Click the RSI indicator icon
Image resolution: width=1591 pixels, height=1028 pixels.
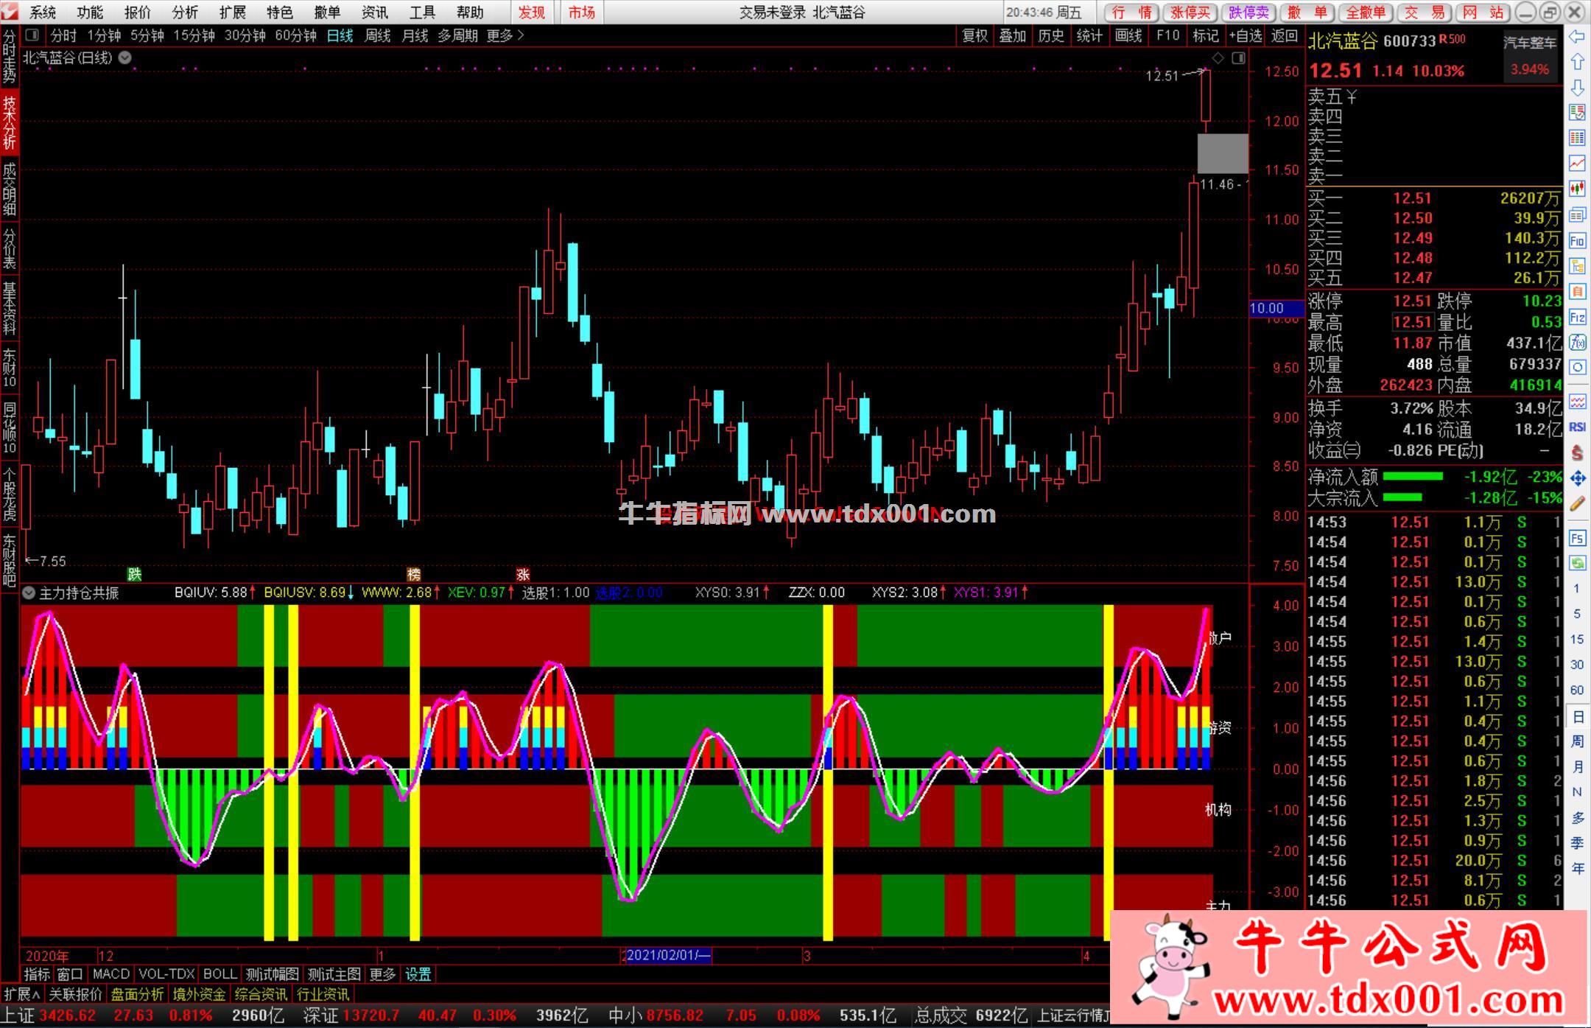1577,427
